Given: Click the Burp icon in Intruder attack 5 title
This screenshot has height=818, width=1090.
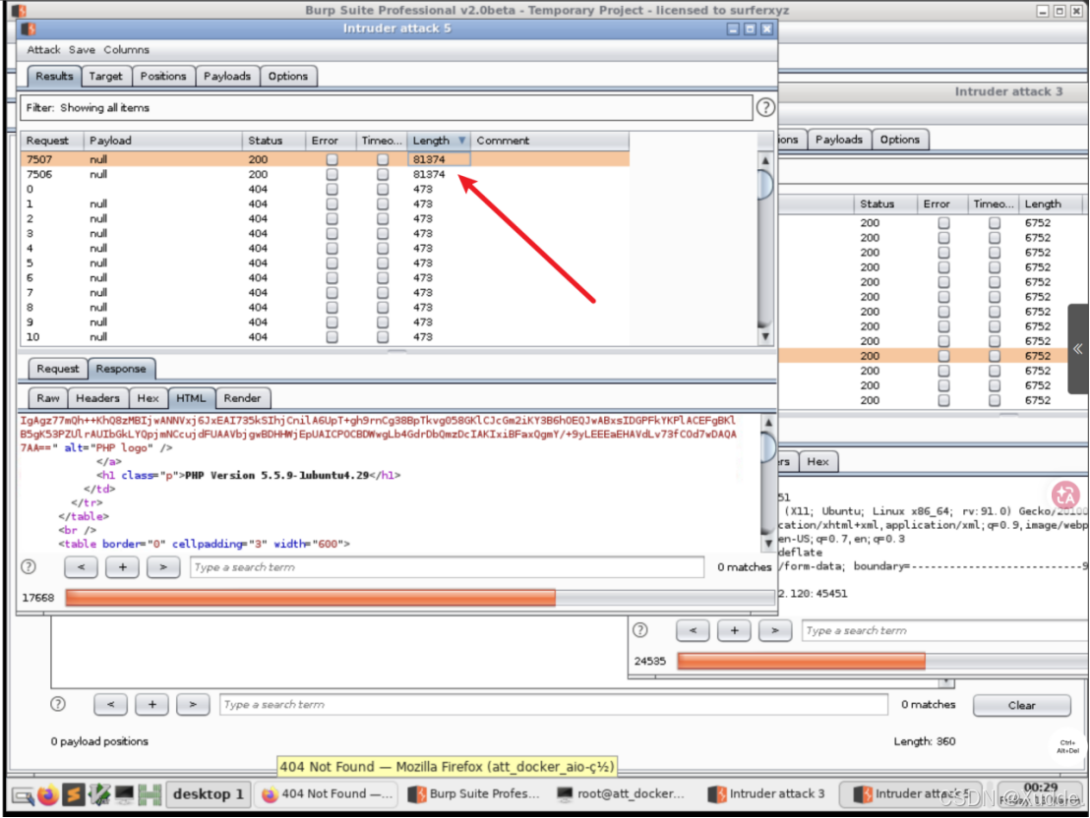Looking at the screenshot, I should (x=28, y=29).
